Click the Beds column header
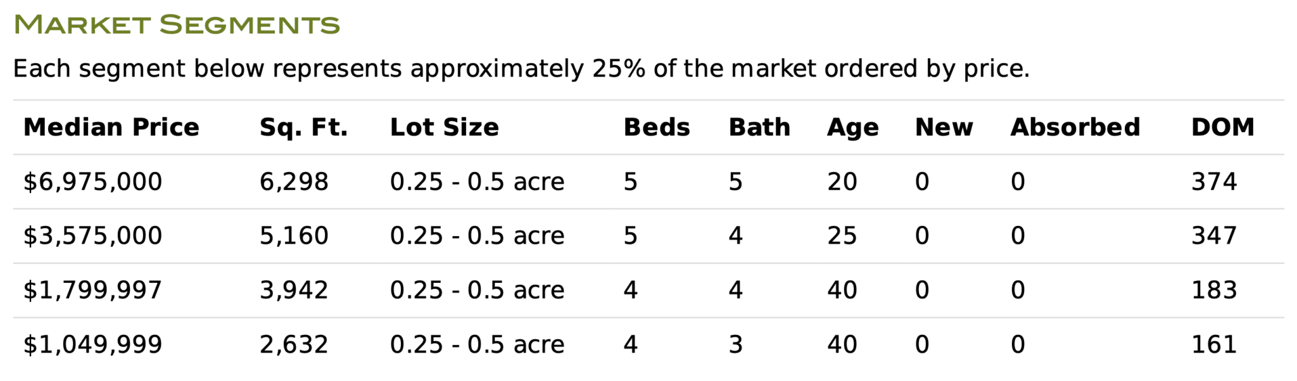Image resolution: width=1297 pixels, height=381 pixels. (656, 127)
